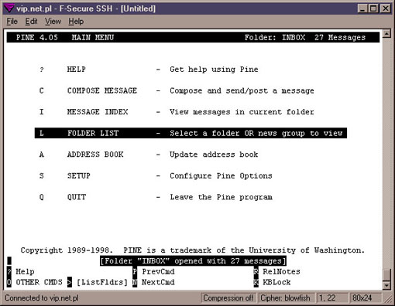
Task: Click the PrevCmd command
Action: point(158,271)
